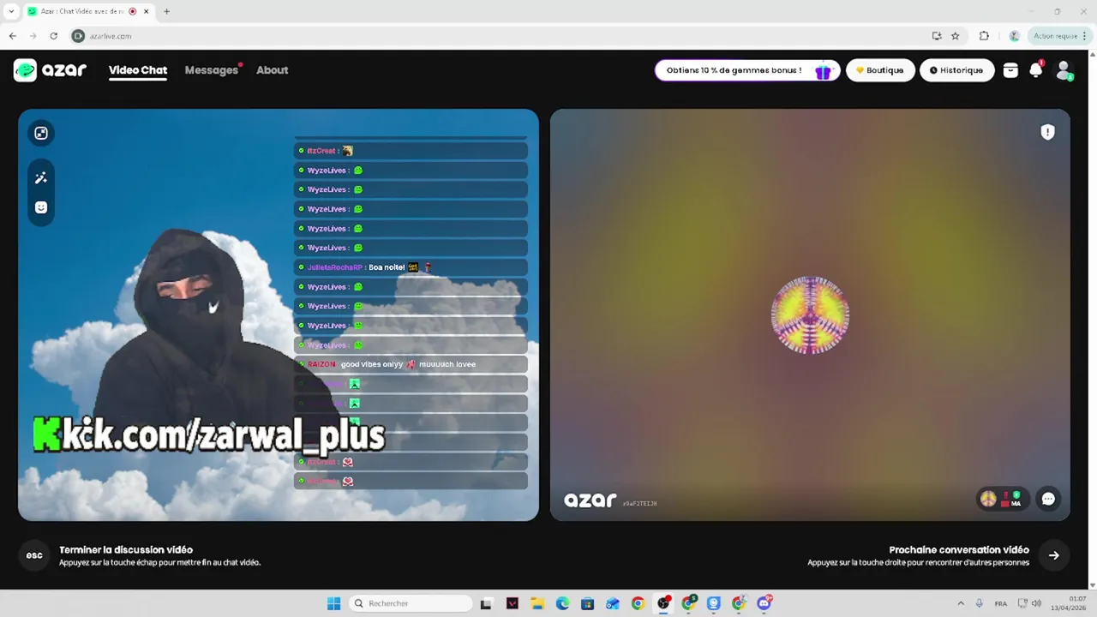Click the Azar logo in the header
This screenshot has width=1097, height=617.
pyautogui.click(x=50, y=70)
